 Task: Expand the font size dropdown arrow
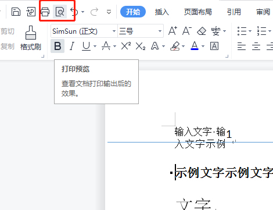click(x=160, y=31)
